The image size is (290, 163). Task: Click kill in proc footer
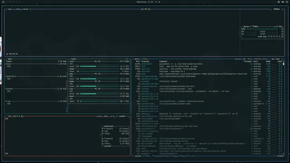point(168,156)
